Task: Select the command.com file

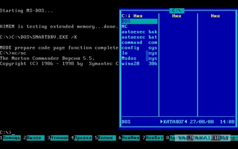Action: click(139, 42)
